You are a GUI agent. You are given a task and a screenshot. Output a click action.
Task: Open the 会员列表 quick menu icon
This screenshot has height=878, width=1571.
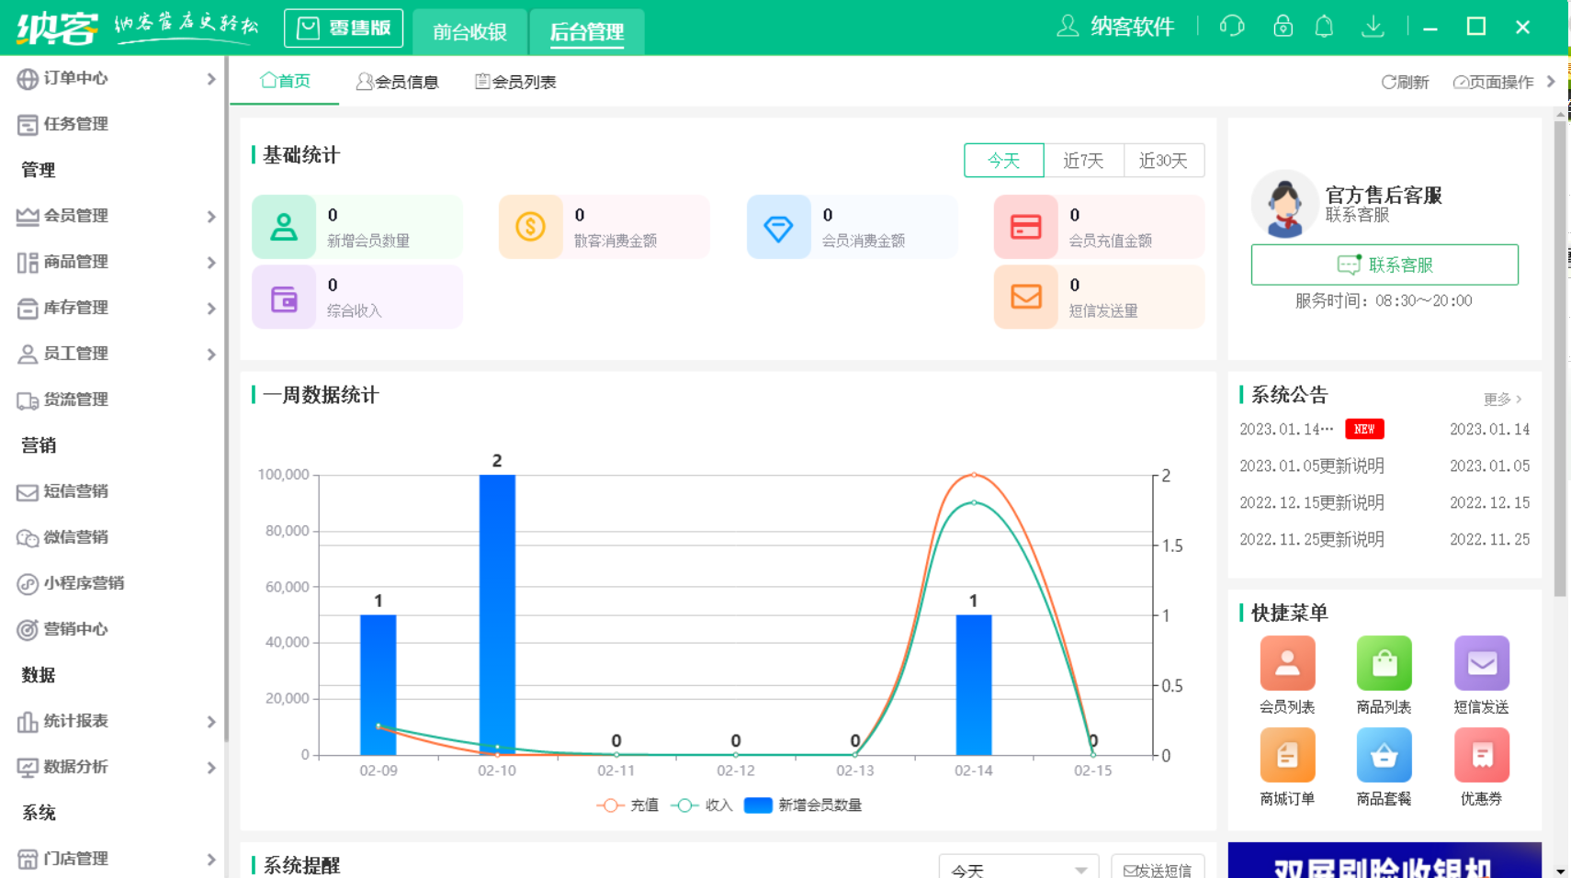1288,663
